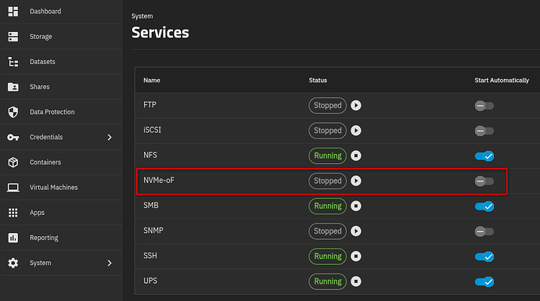
Task: Enable NVMe-oF start automatically toggle
Action: click(x=484, y=181)
